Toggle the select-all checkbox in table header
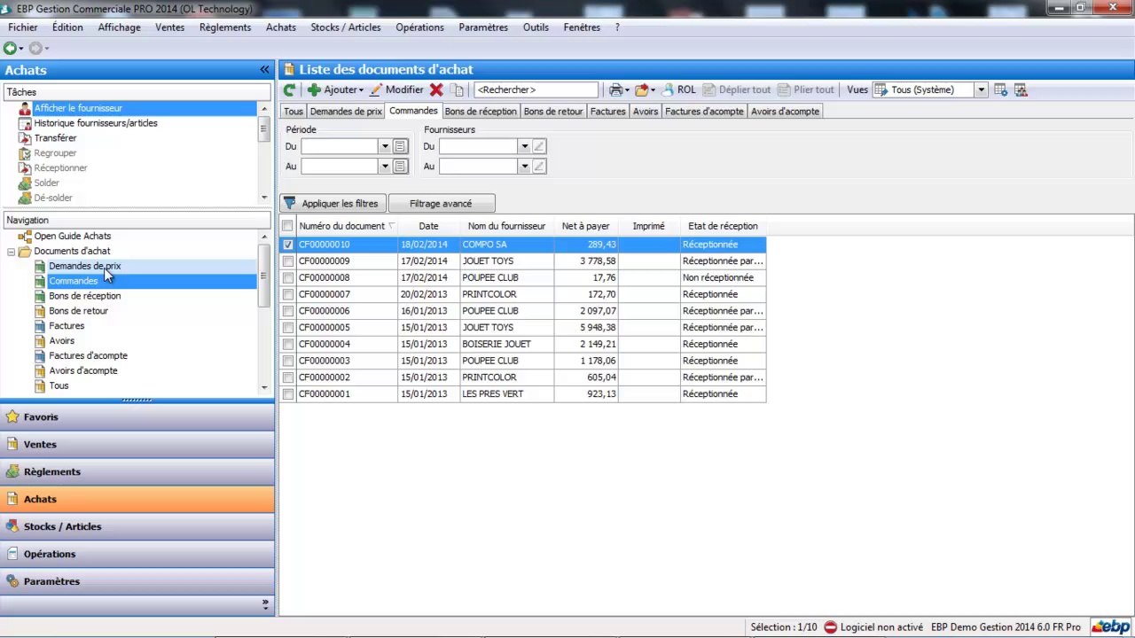The image size is (1135, 638). click(287, 226)
